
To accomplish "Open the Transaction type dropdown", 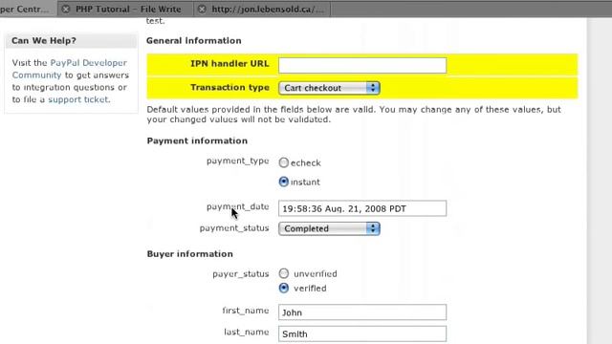I will pos(329,88).
